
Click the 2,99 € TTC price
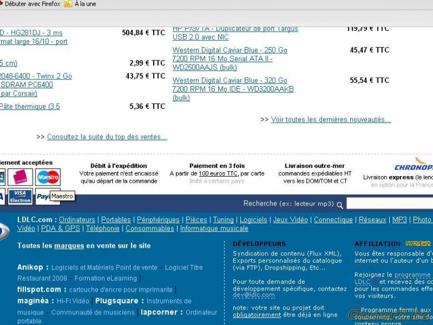click(x=148, y=63)
